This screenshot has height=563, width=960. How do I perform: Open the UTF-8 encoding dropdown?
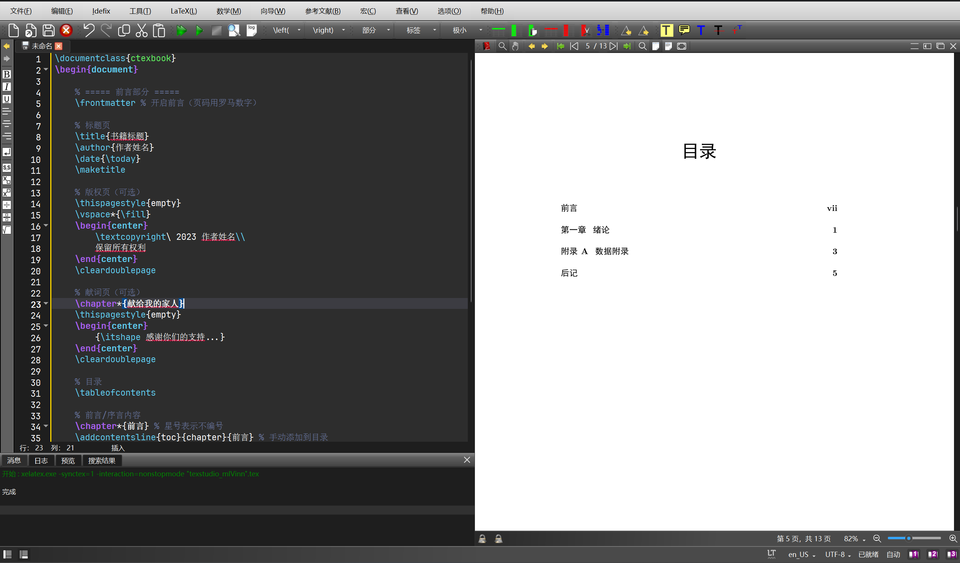point(838,555)
